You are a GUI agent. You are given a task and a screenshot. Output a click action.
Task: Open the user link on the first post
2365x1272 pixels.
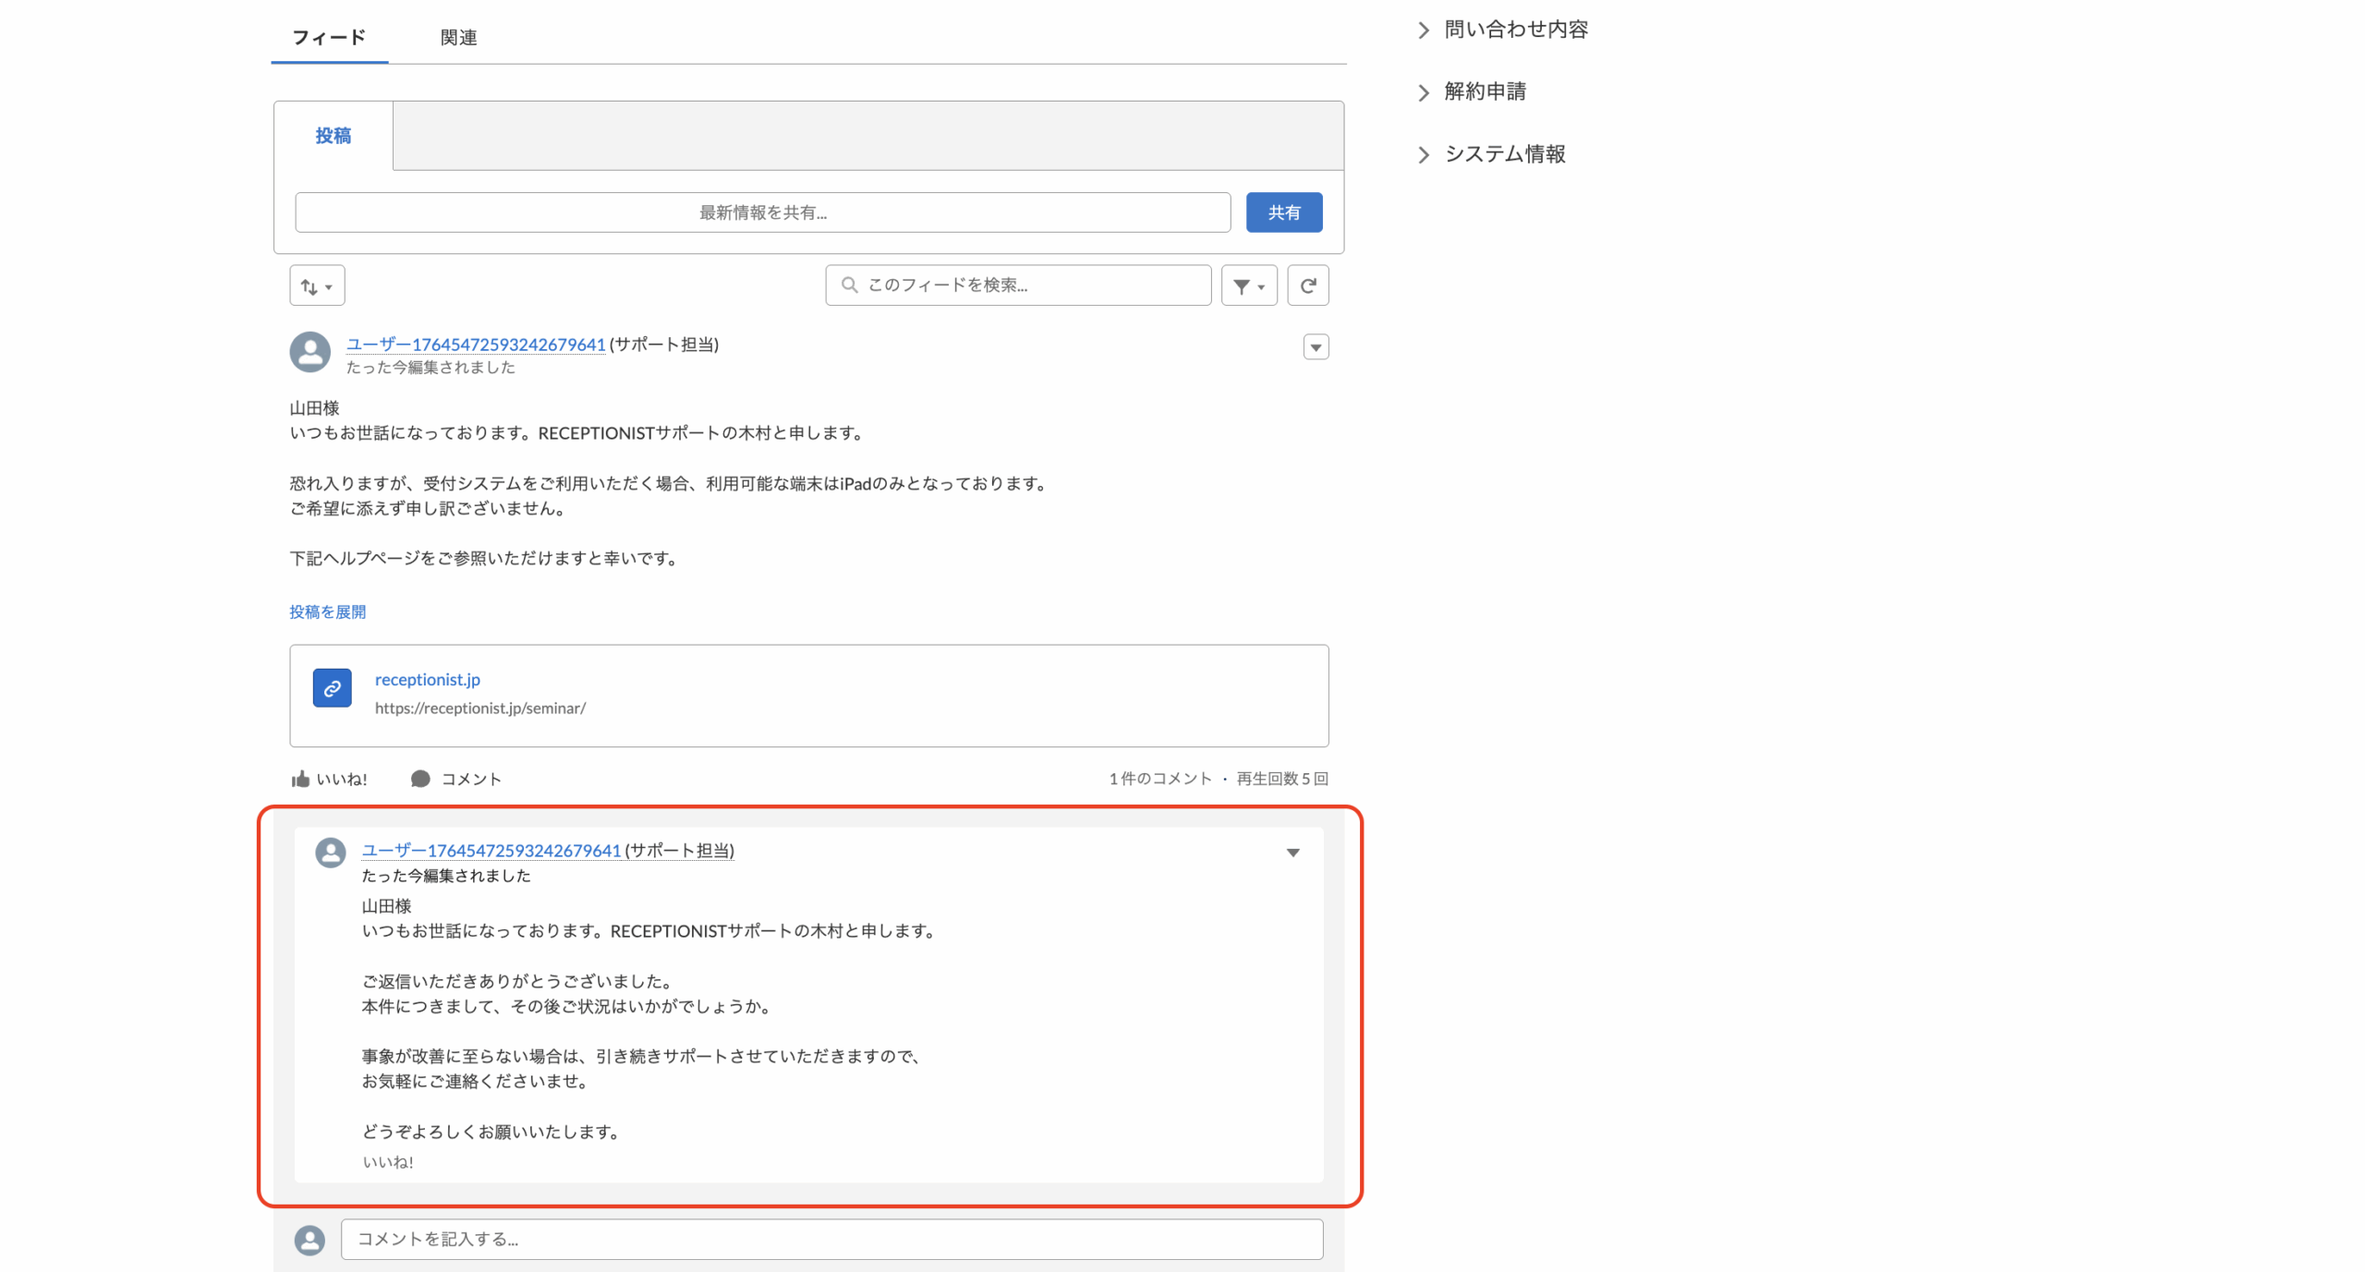(x=476, y=344)
